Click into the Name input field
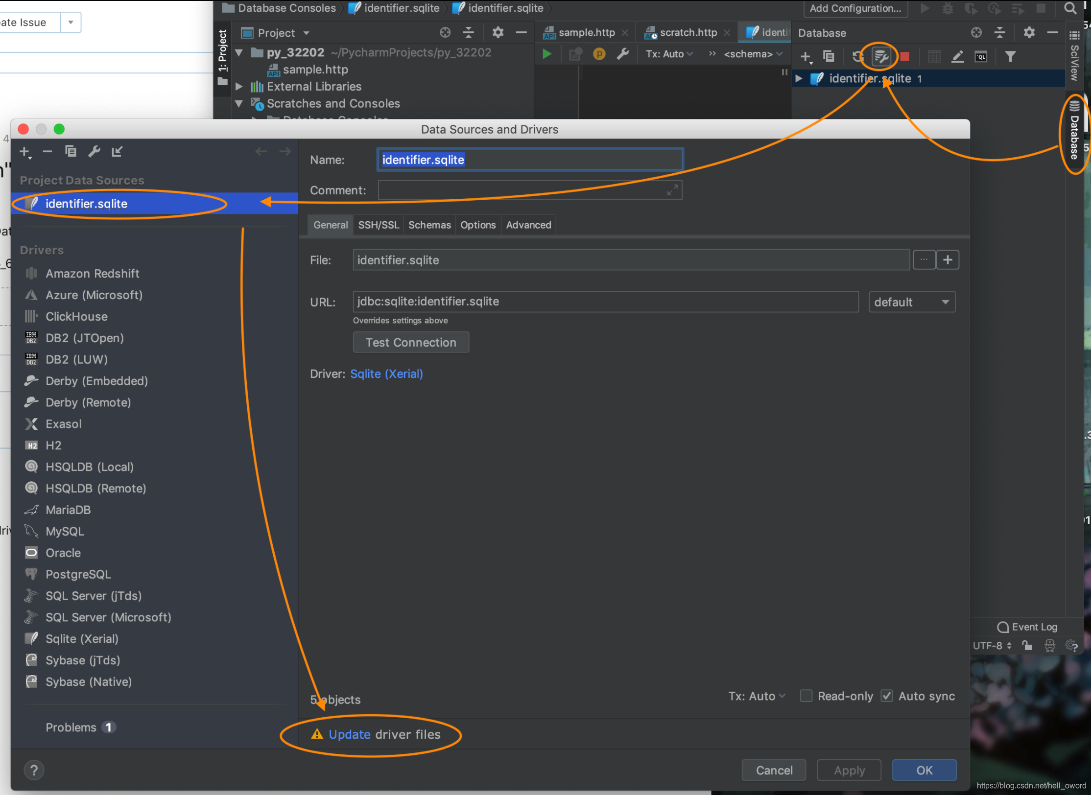Viewport: 1091px width, 795px height. (530, 160)
